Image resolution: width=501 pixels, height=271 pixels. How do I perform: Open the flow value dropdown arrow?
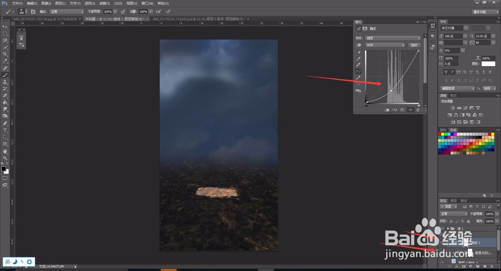(151, 12)
